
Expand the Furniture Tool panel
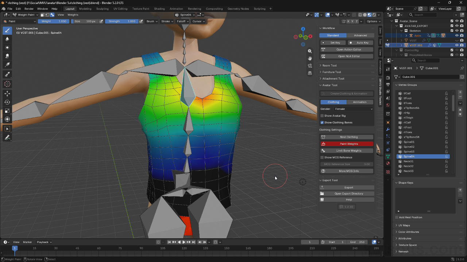347,72
